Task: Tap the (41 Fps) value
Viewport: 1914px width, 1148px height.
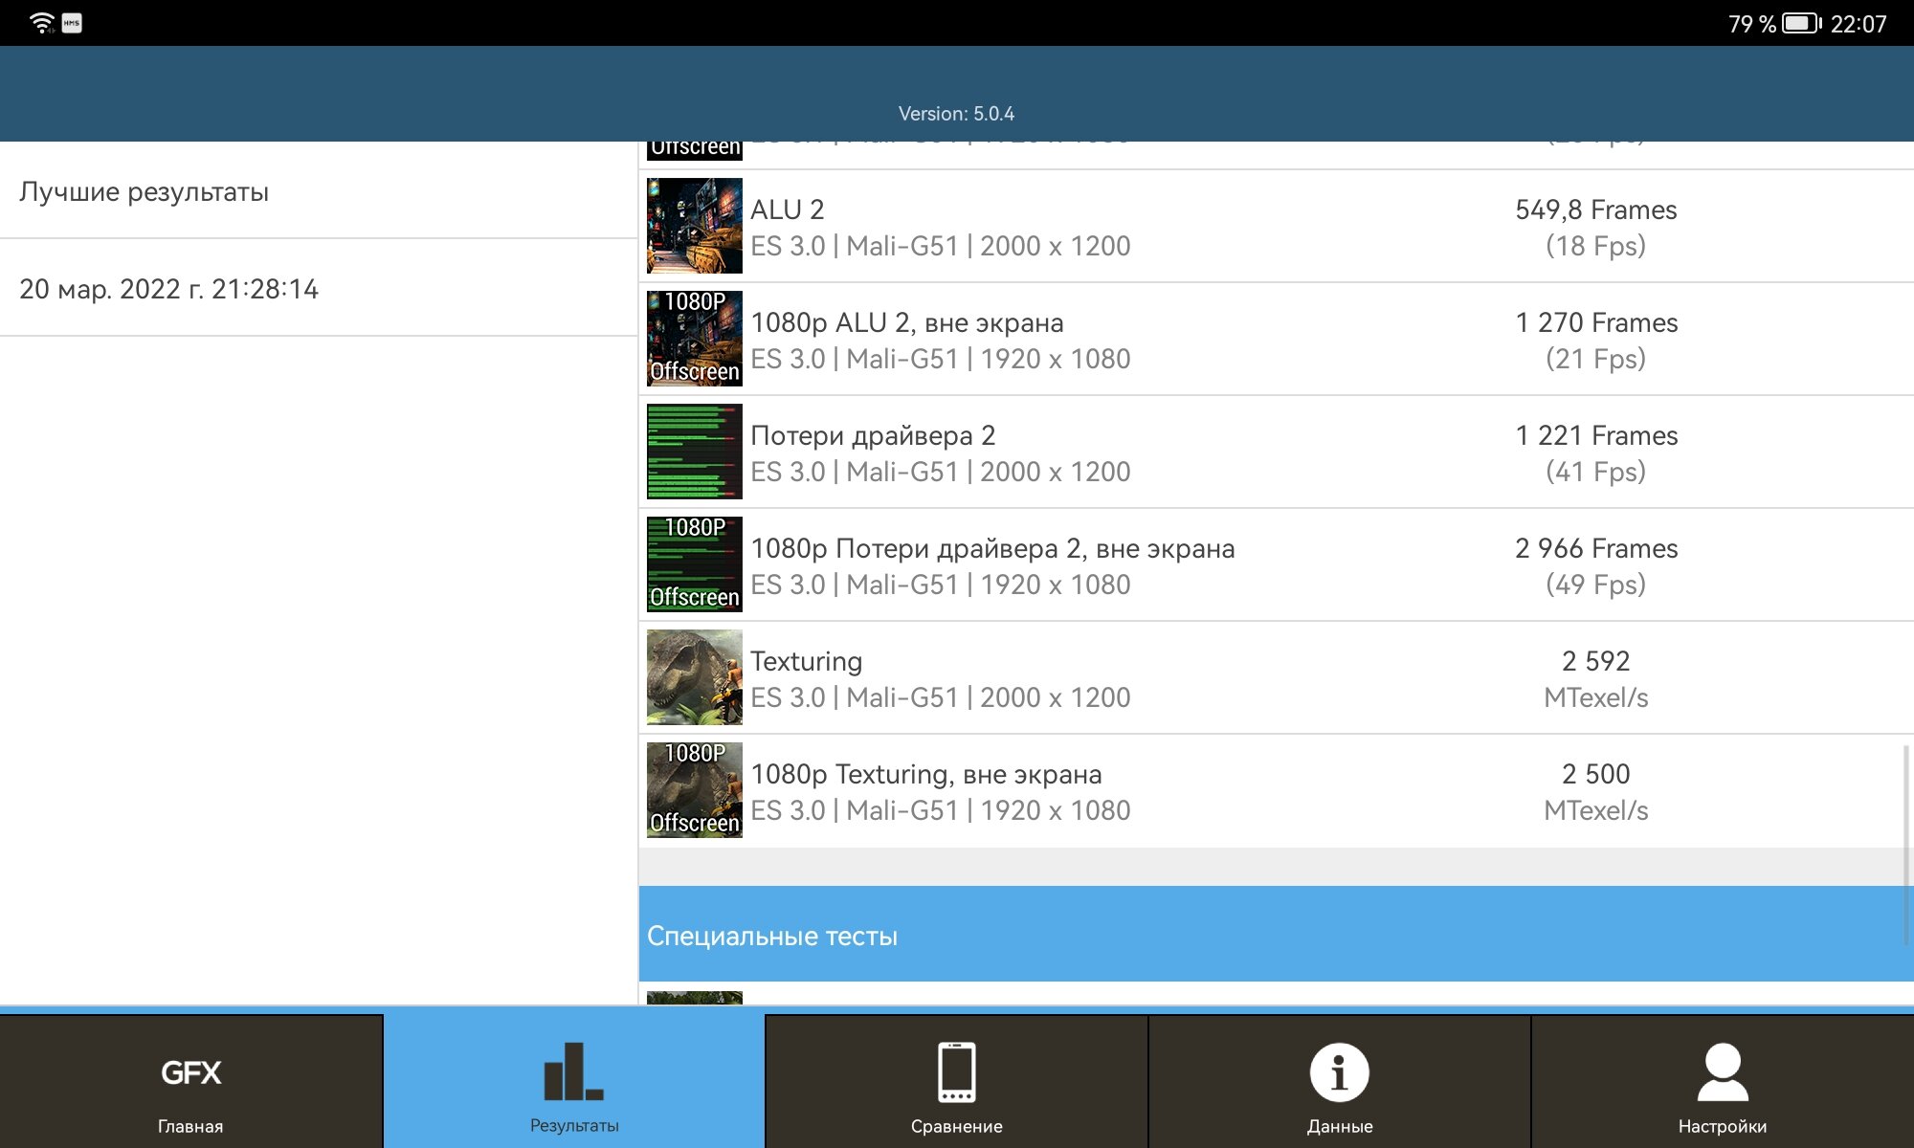Action: [x=1596, y=472]
